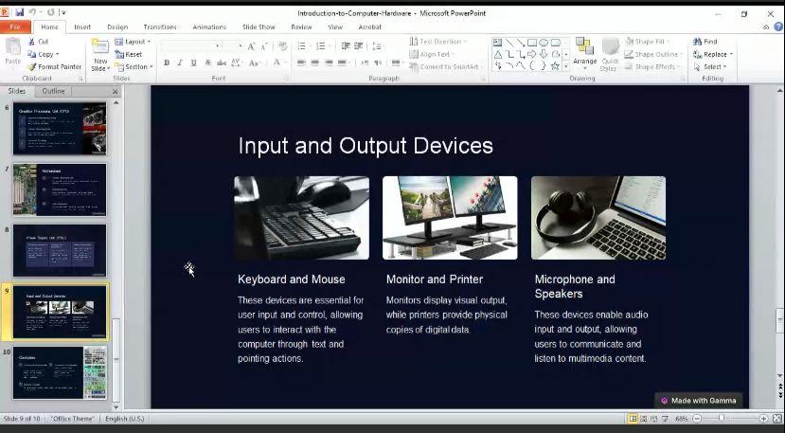The image size is (785, 433).
Task: Toggle Bold text formatting
Action: pos(167,63)
